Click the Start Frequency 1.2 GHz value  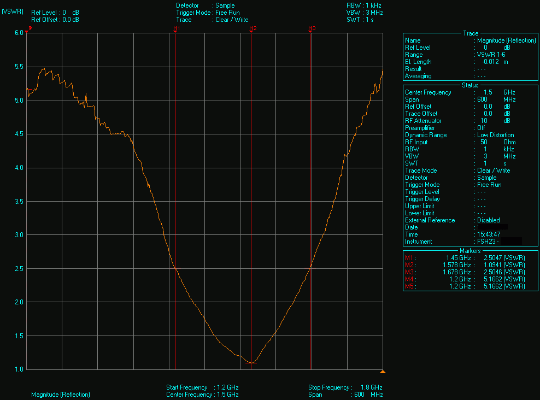click(x=227, y=387)
